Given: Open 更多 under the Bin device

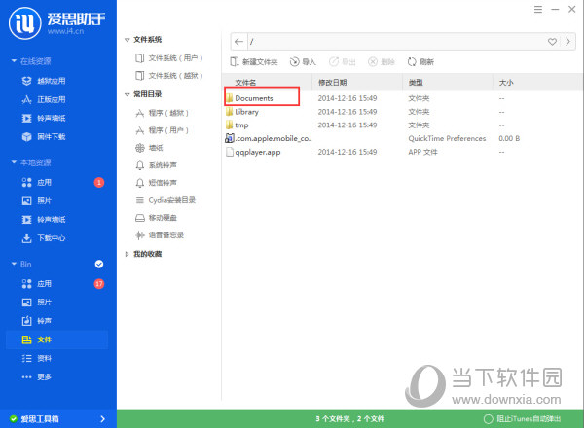Looking at the screenshot, I should [x=37, y=376].
